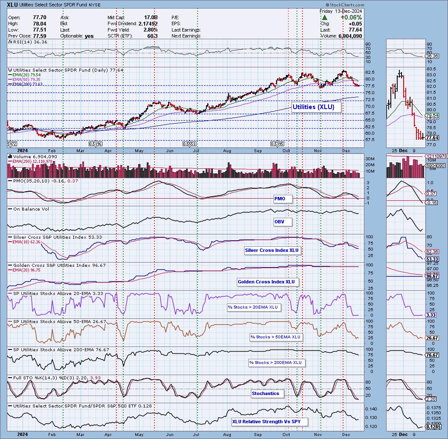
Task: Click the 2.20 stochastics value tag
Action: [x=431, y=399]
